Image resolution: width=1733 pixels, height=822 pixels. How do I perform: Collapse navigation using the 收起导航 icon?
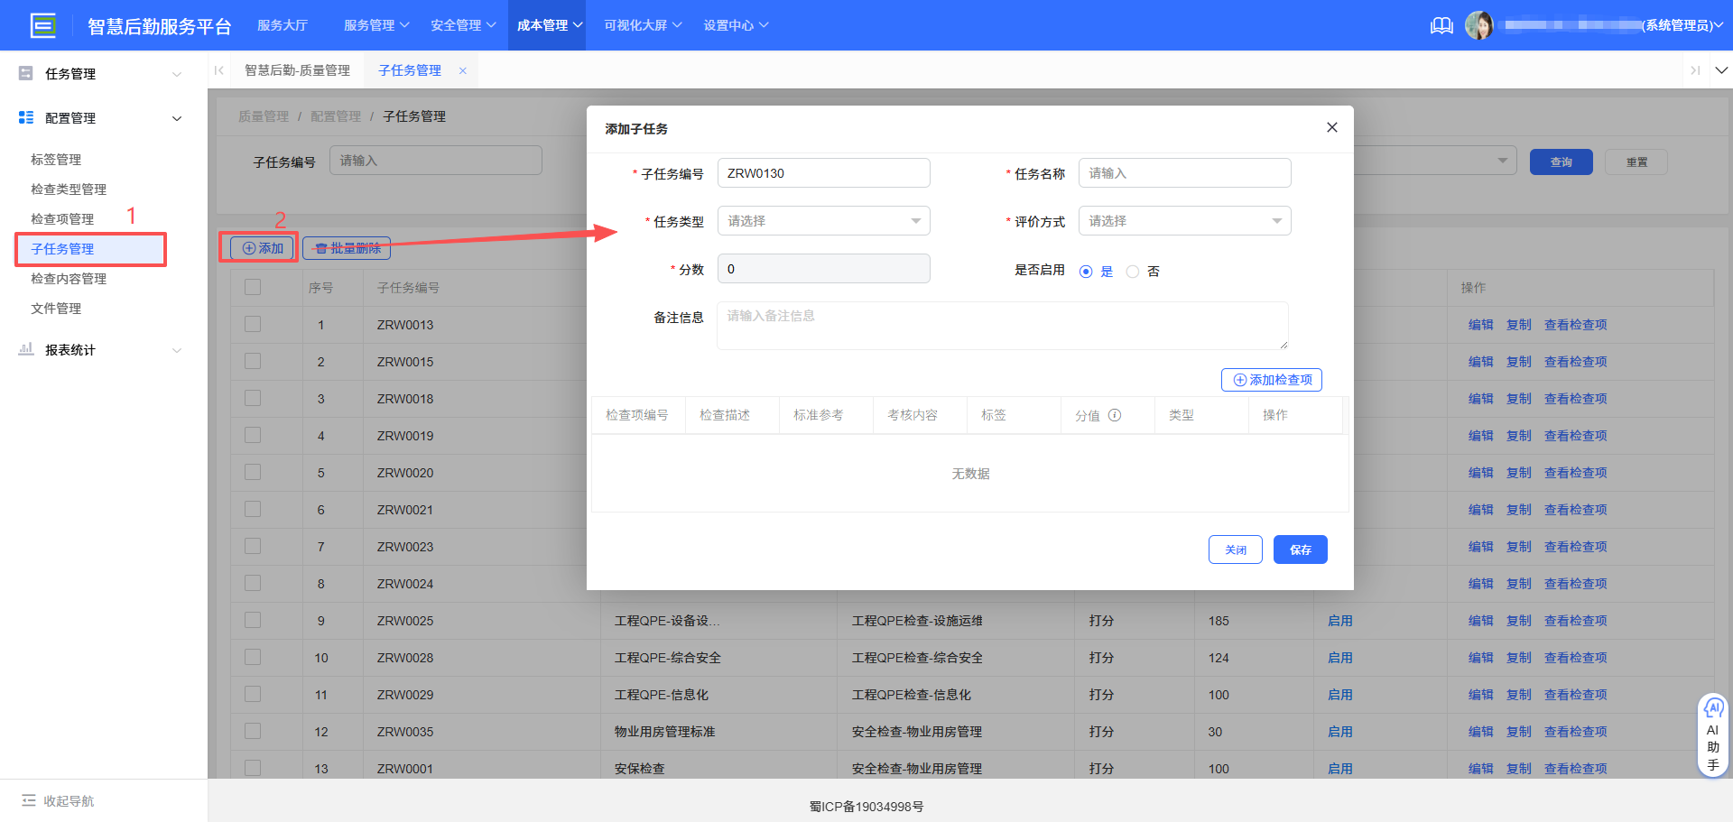pyautogui.click(x=30, y=800)
